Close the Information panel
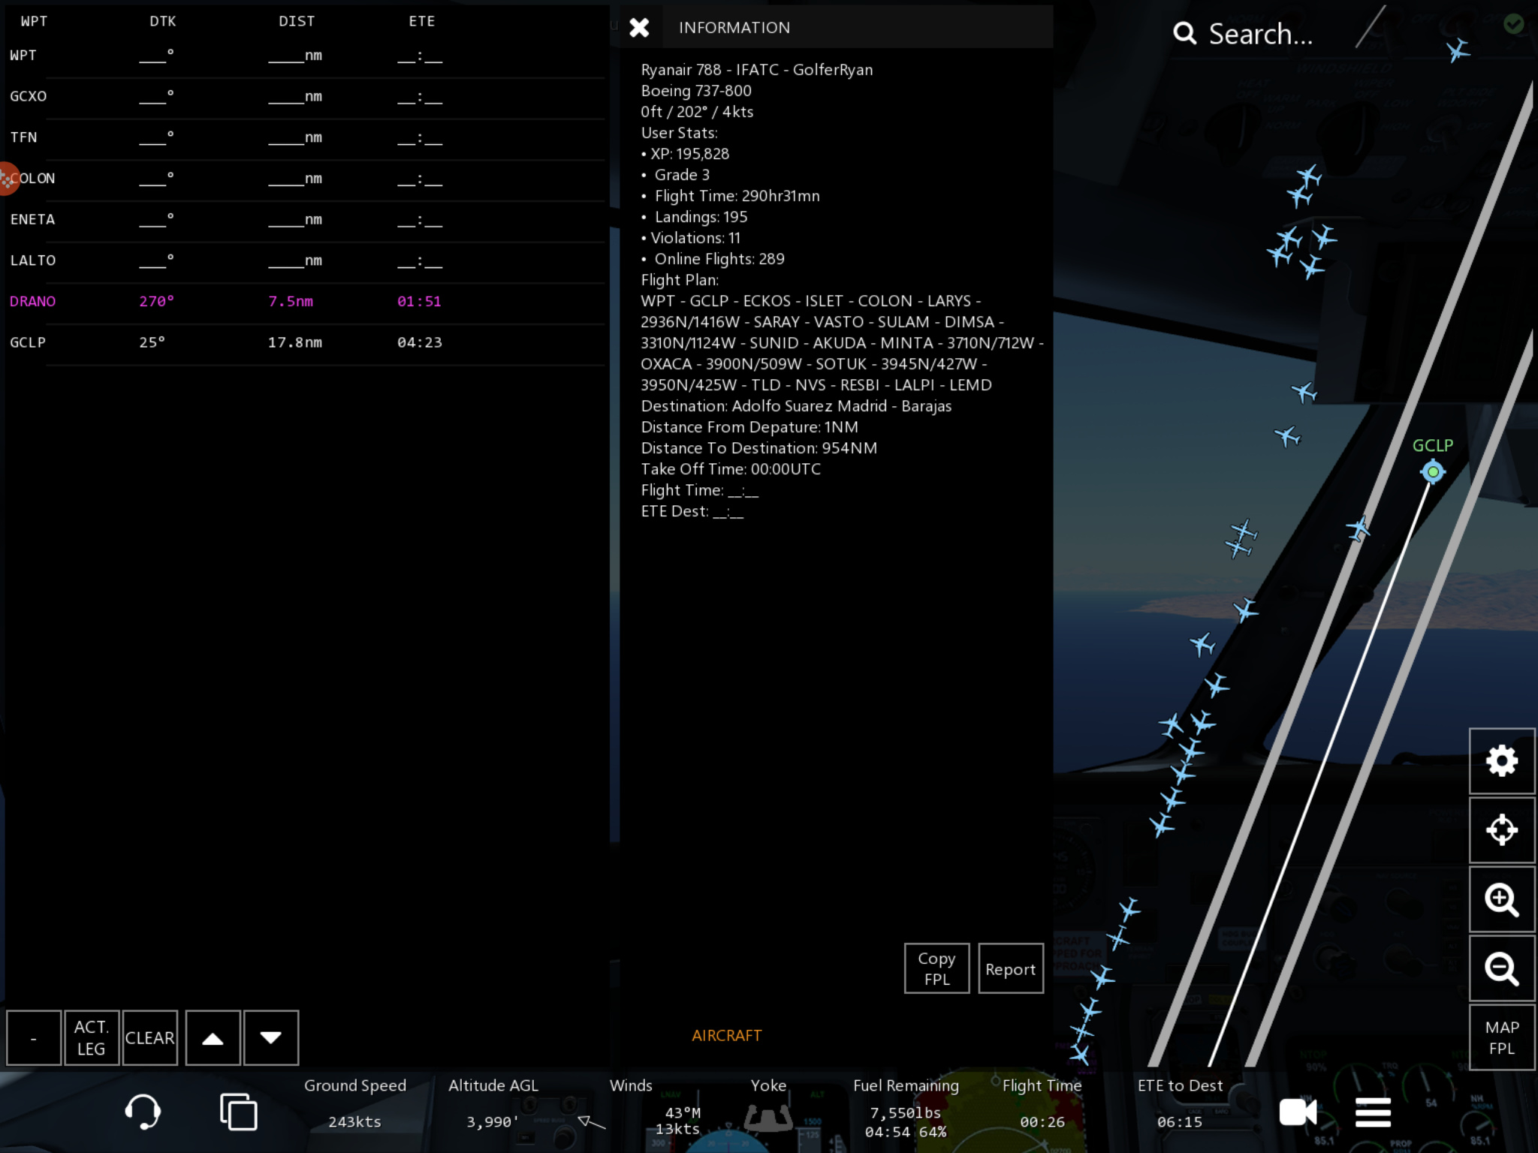 point(639,28)
